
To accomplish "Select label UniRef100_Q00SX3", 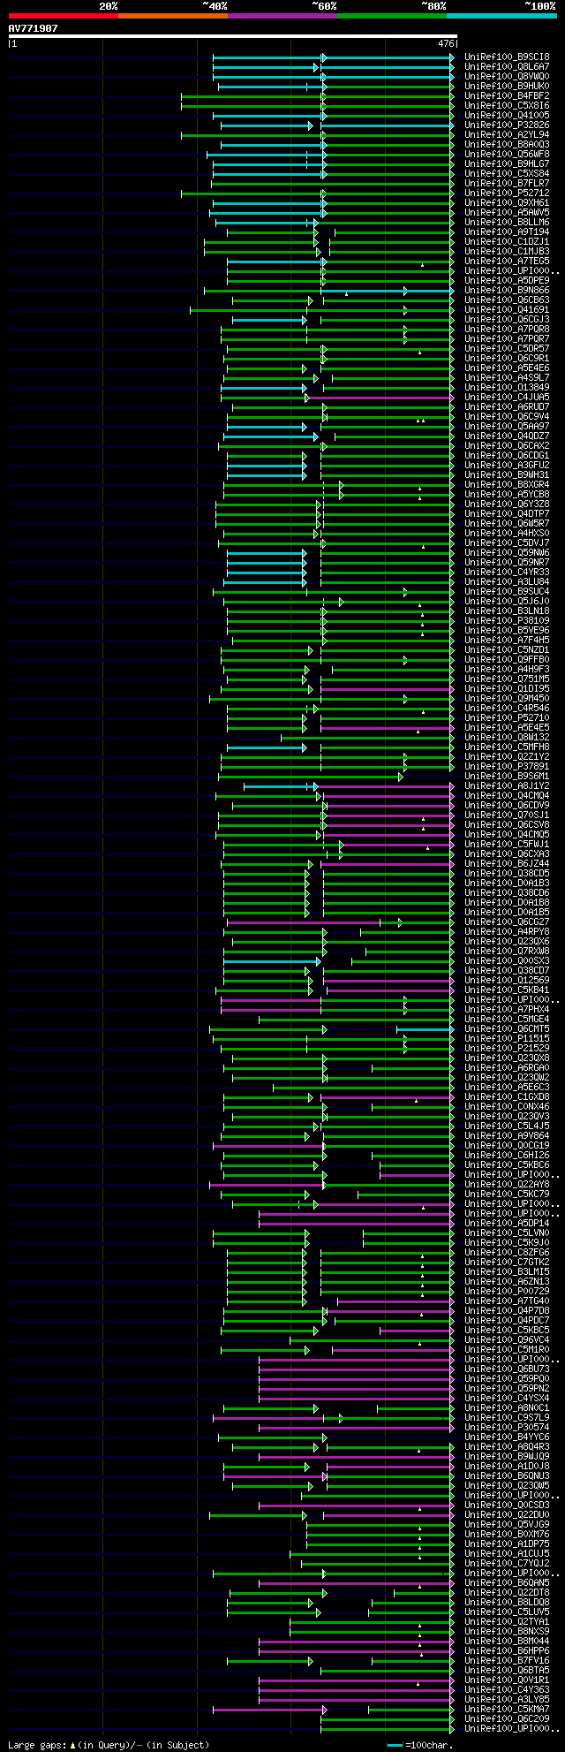I will tap(507, 960).
